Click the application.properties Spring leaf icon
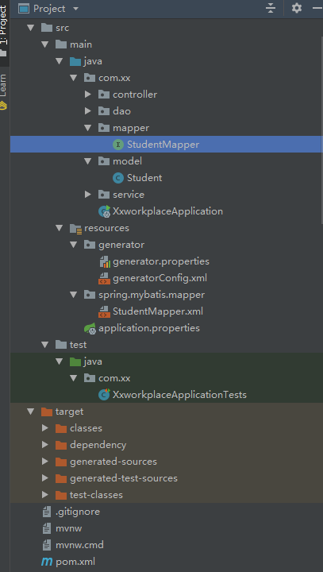323x572 pixels. 90,328
